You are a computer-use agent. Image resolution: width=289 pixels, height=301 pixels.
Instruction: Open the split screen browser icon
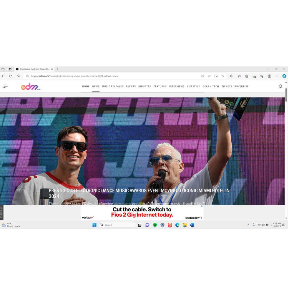pyautogui.click(x=232, y=76)
